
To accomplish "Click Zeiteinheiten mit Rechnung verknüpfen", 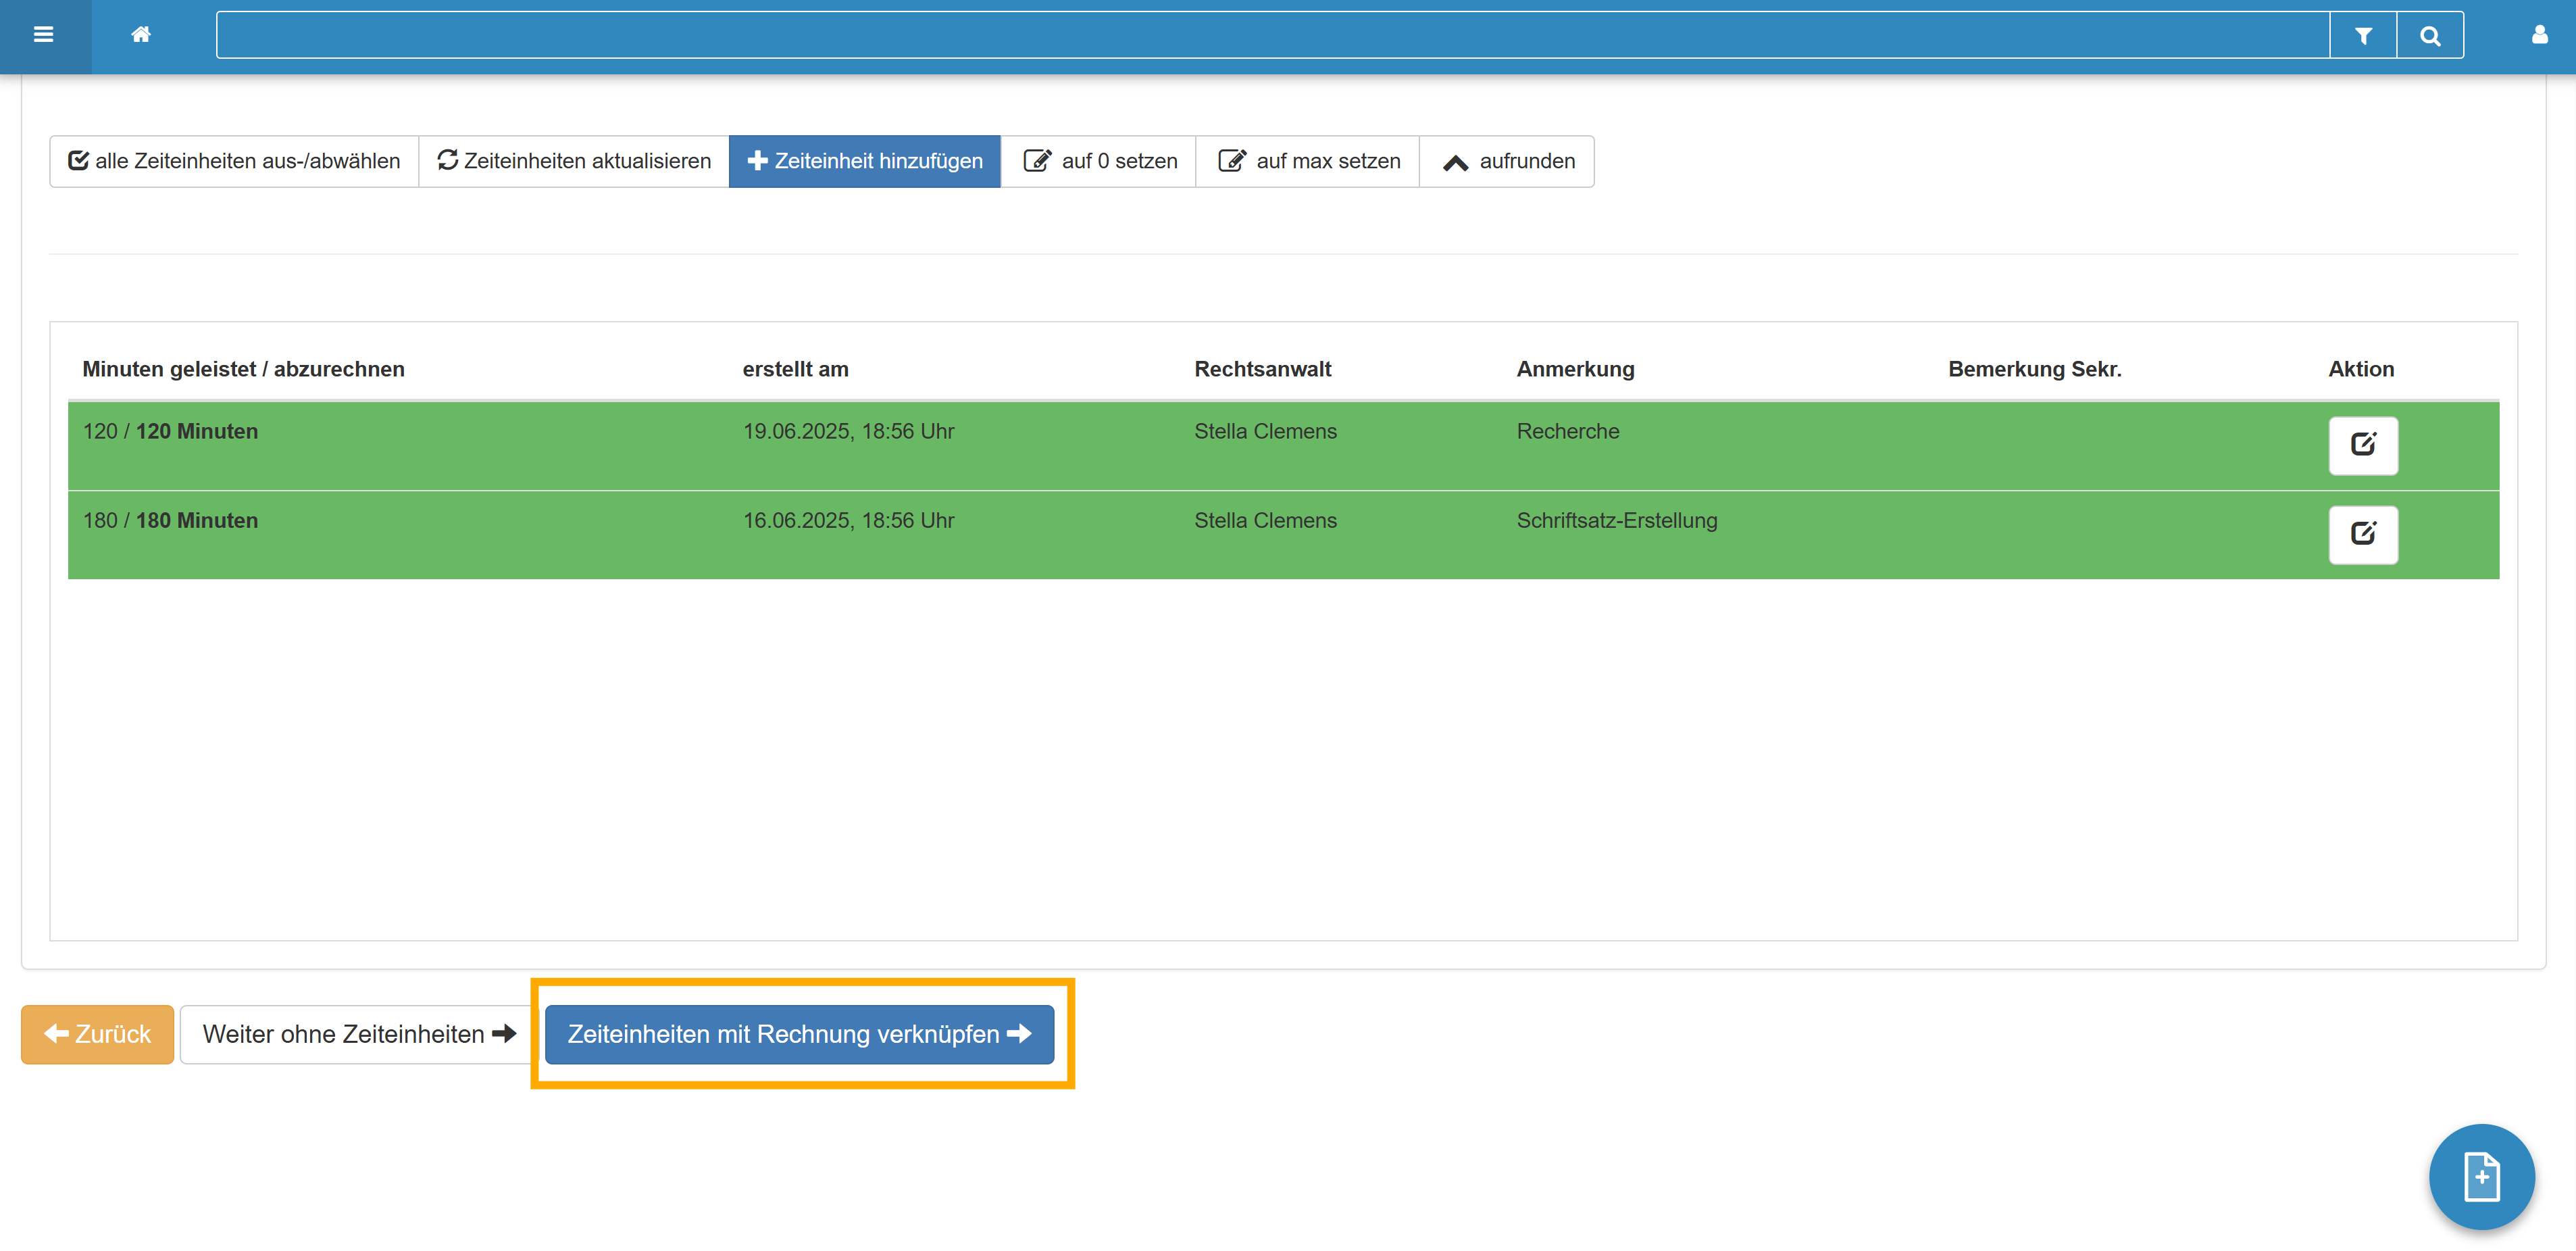I will 799,1034.
